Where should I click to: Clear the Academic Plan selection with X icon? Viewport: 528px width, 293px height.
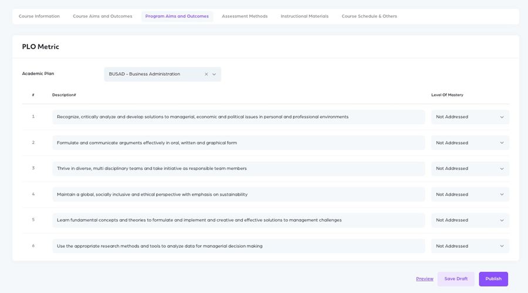point(206,74)
